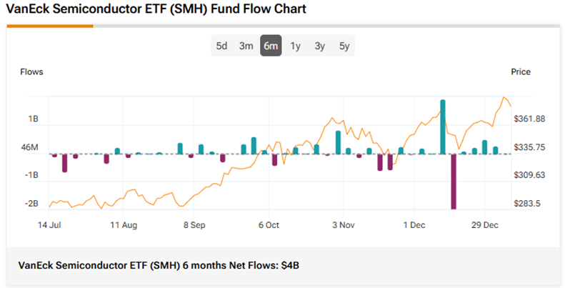Show the 3y fund flow range
Screen dimensions: 565x288
pos(319,46)
